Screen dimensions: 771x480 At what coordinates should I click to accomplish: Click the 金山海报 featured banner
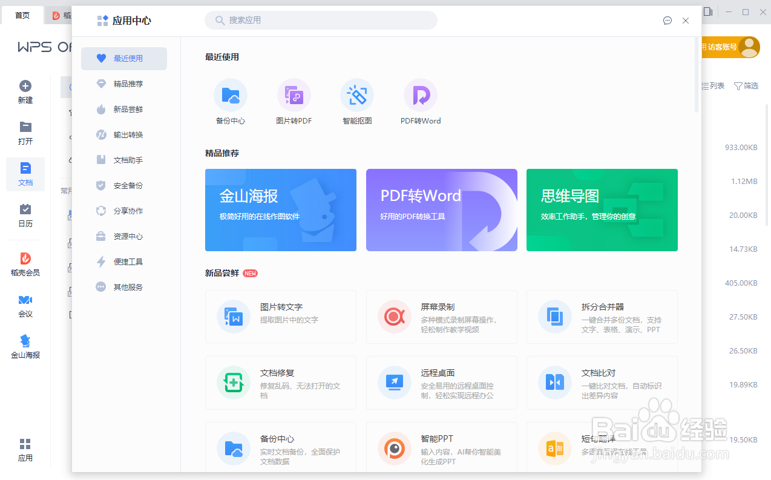pyautogui.click(x=281, y=210)
